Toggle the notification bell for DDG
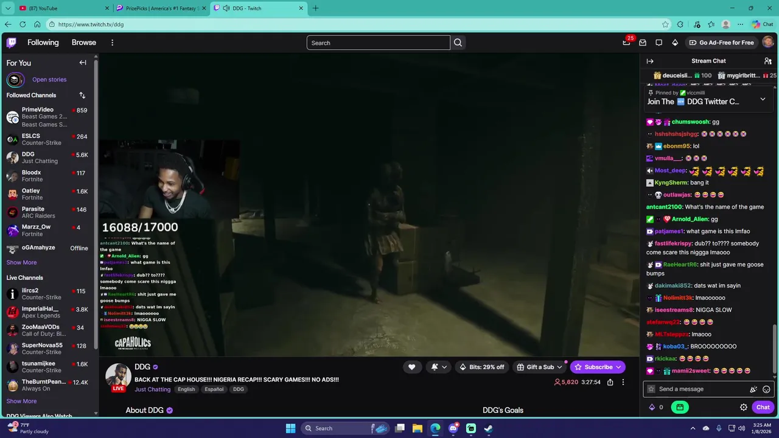Viewport: 779px width, 438px height. click(x=435, y=367)
